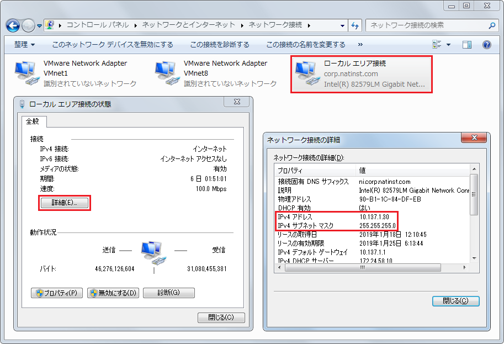
Task: Click このネットワーク デバイスを無効にする in toolbar
Action: point(112,45)
